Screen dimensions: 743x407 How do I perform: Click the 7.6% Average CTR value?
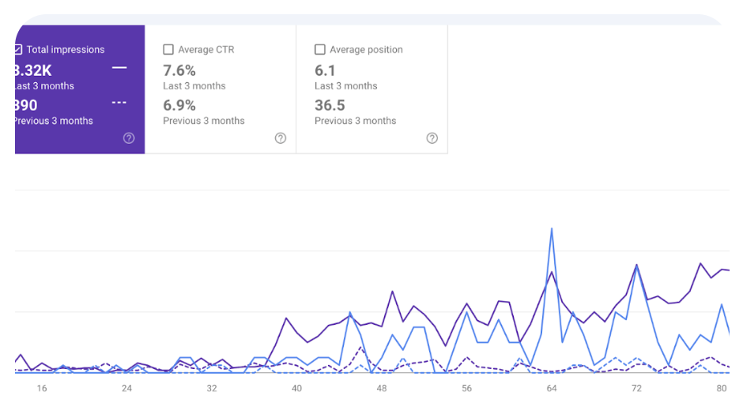click(179, 70)
